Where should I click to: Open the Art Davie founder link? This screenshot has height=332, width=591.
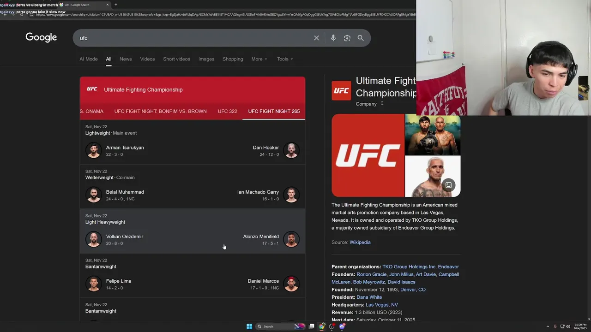pyautogui.click(x=425, y=274)
